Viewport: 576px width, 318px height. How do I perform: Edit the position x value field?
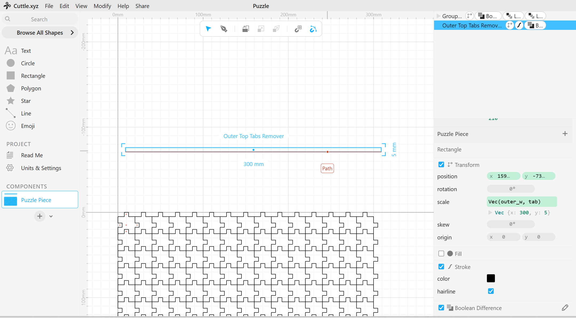503,176
